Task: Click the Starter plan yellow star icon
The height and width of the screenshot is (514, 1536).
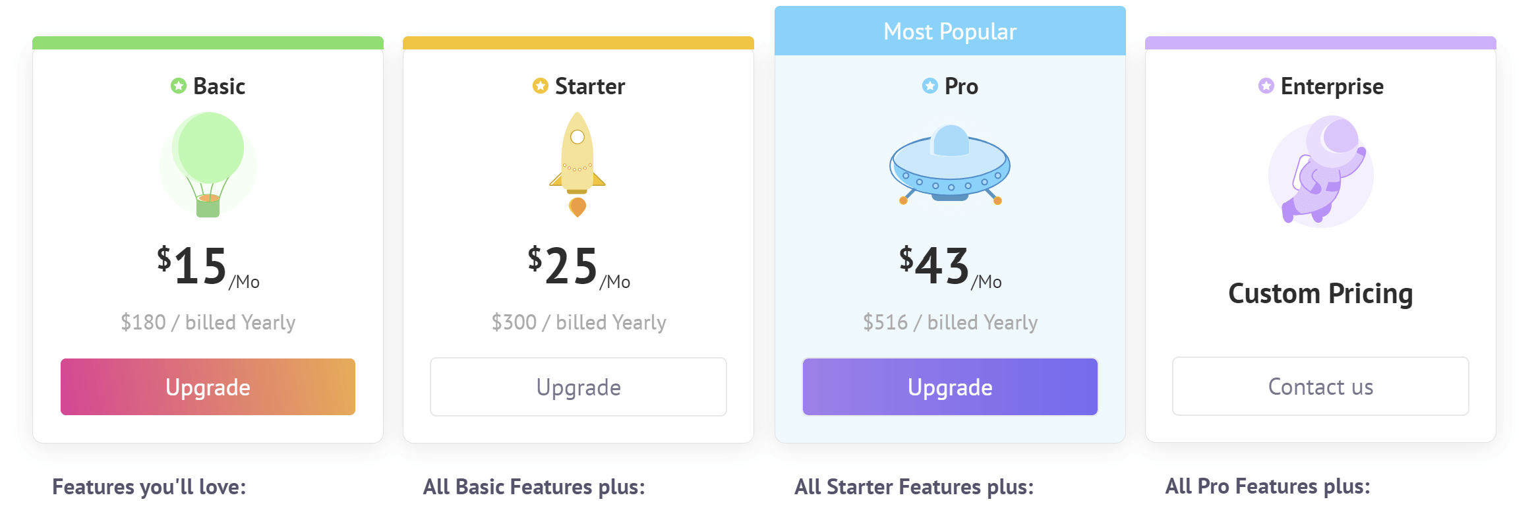Action: click(541, 86)
